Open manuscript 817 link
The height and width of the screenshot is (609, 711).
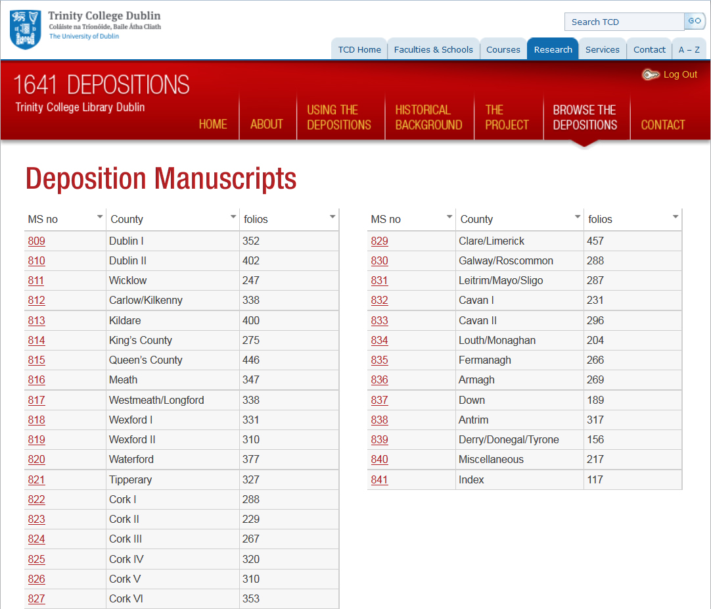click(x=36, y=401)
